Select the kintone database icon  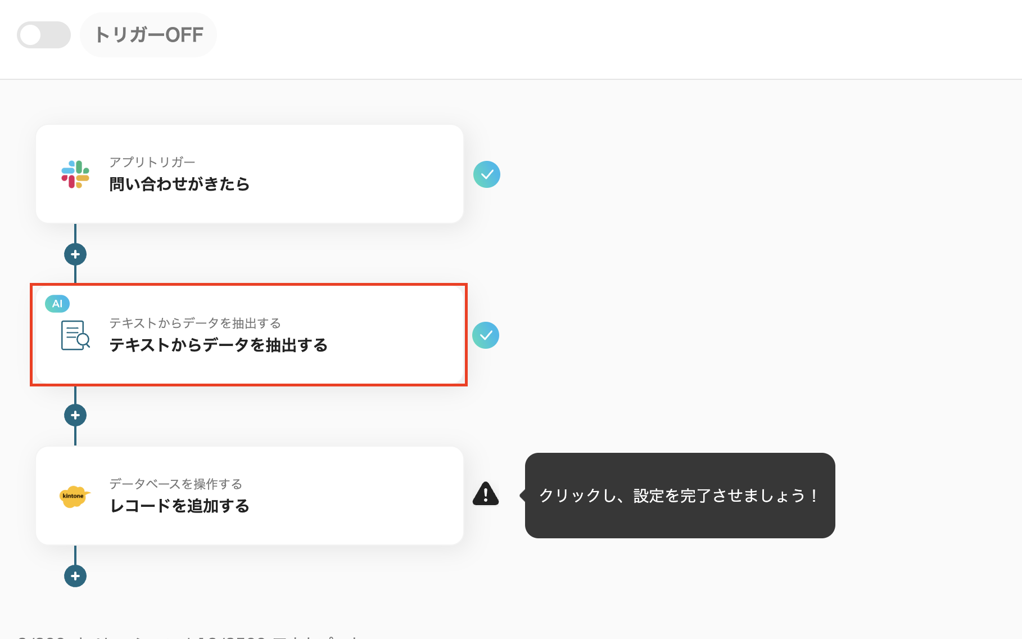tap(76, 496)
